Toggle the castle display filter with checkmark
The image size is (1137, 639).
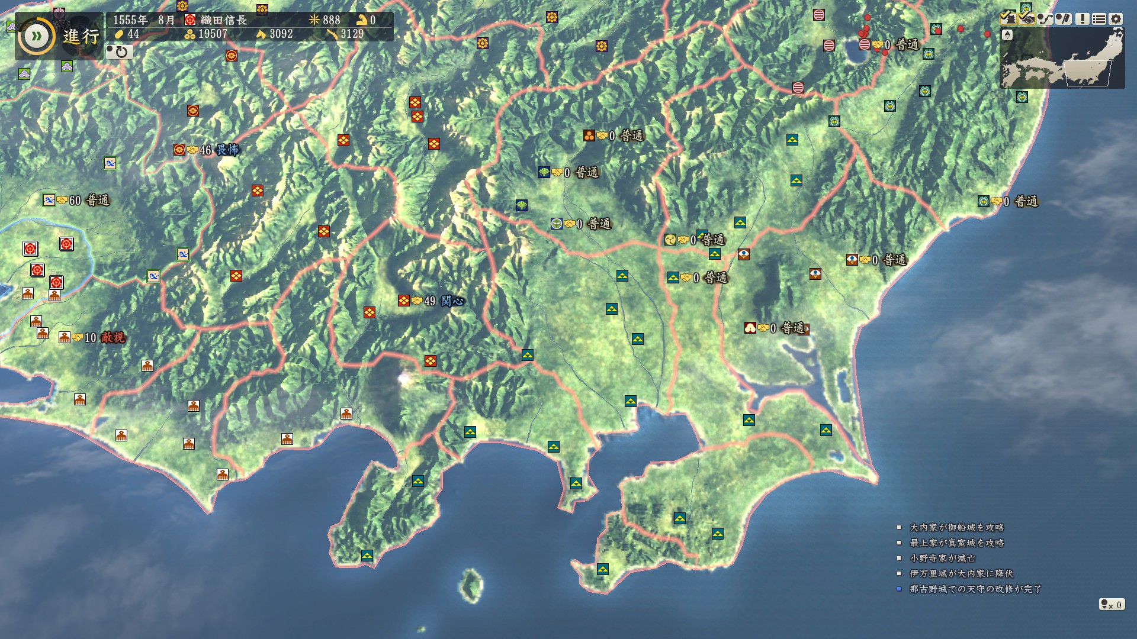[1008, 18]
